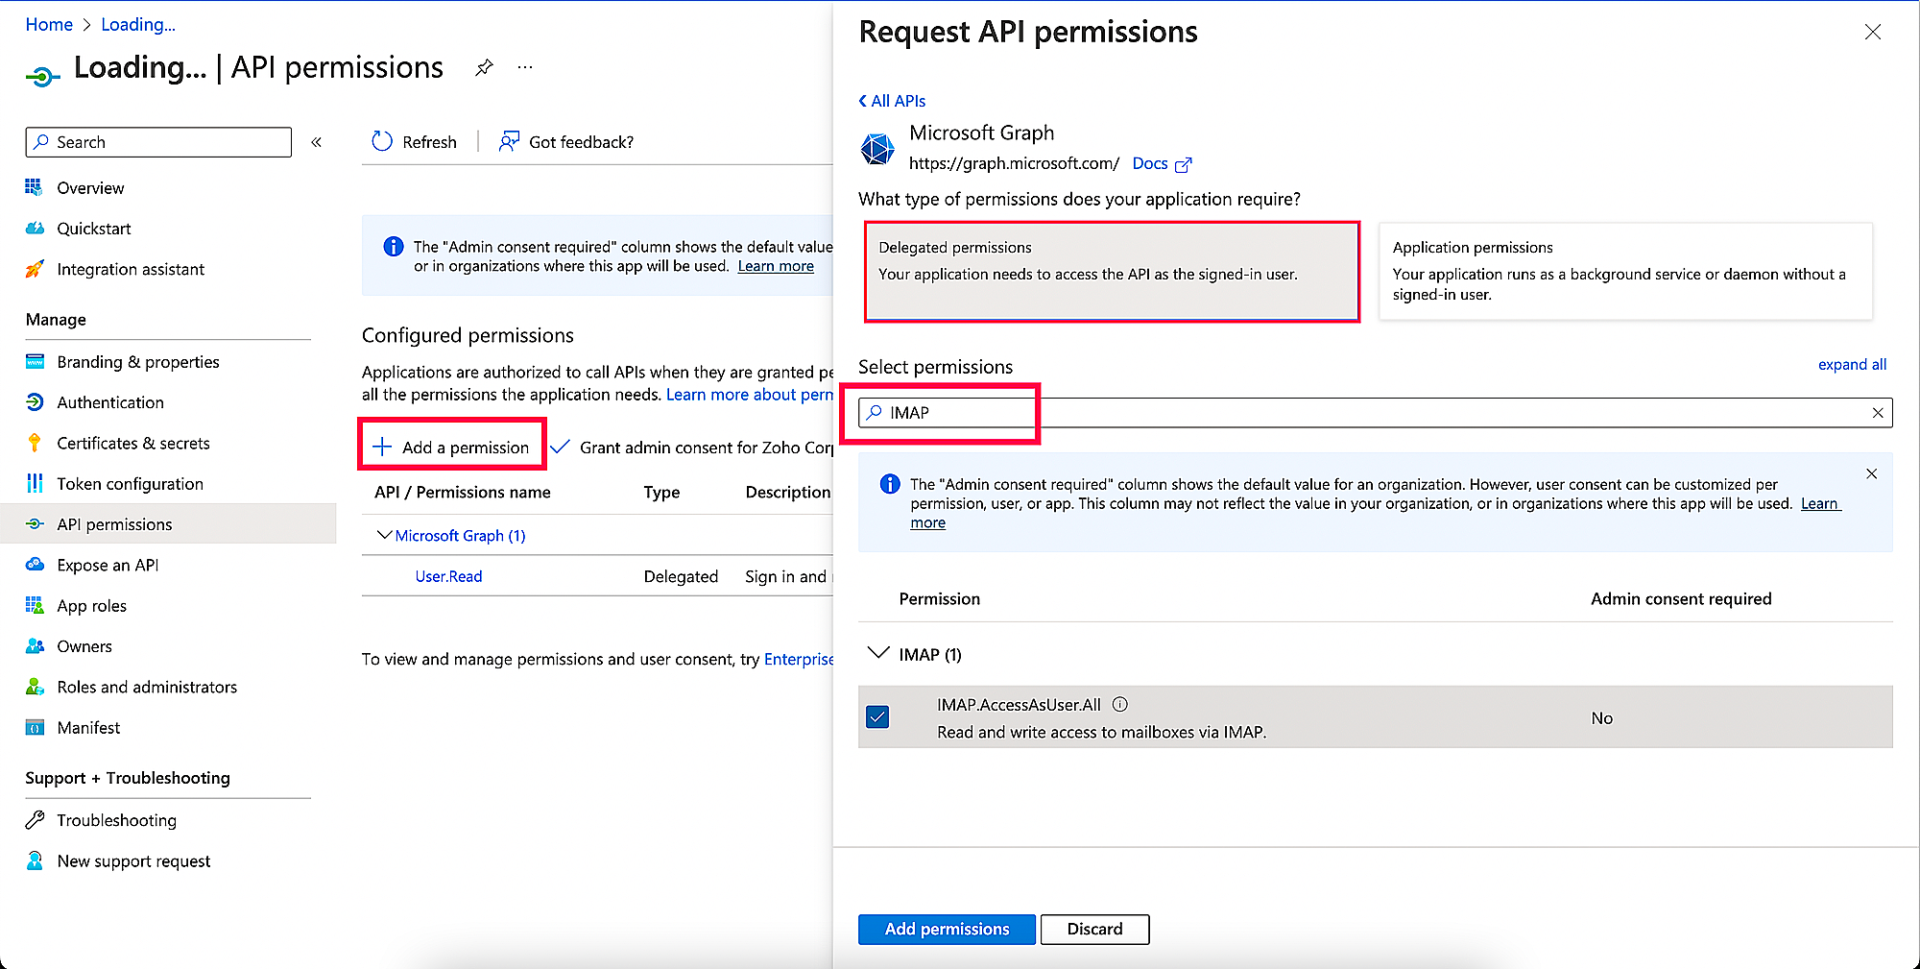The image size is (1920, 969).
Task: Choose the Application permissions card
Action: (1624, 272)
